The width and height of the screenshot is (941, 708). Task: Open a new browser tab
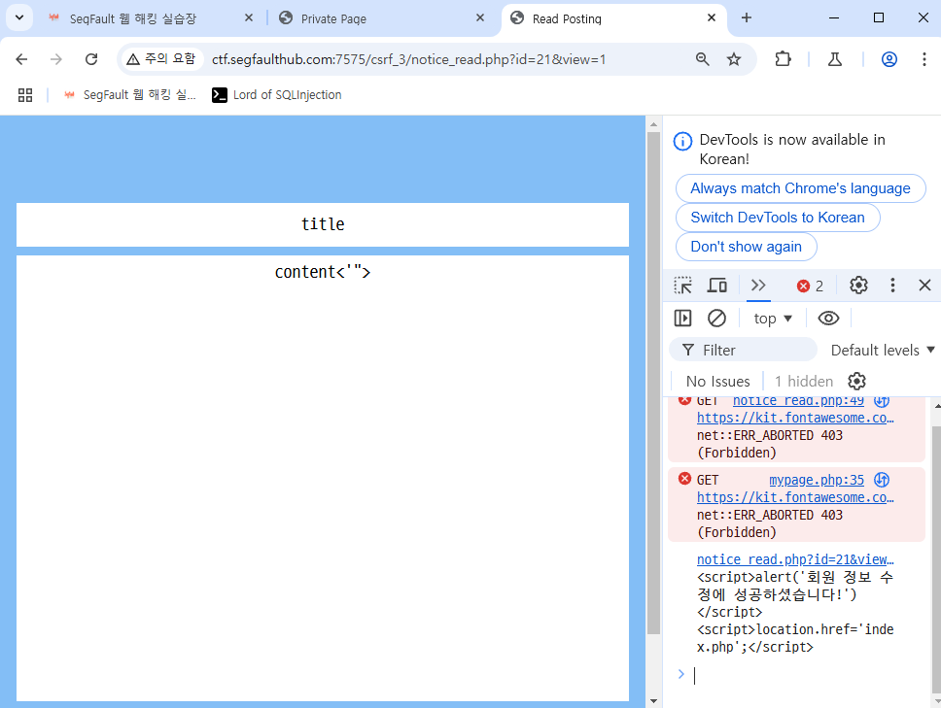(x=746, y=18)
